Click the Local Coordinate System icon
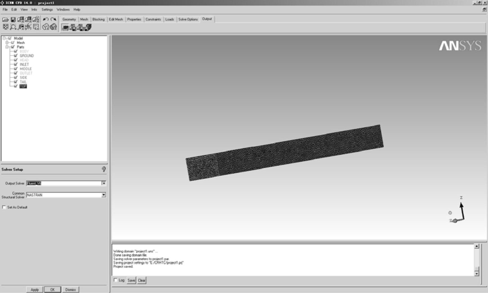This screenshot has width=488, height=293. (28, 27)
